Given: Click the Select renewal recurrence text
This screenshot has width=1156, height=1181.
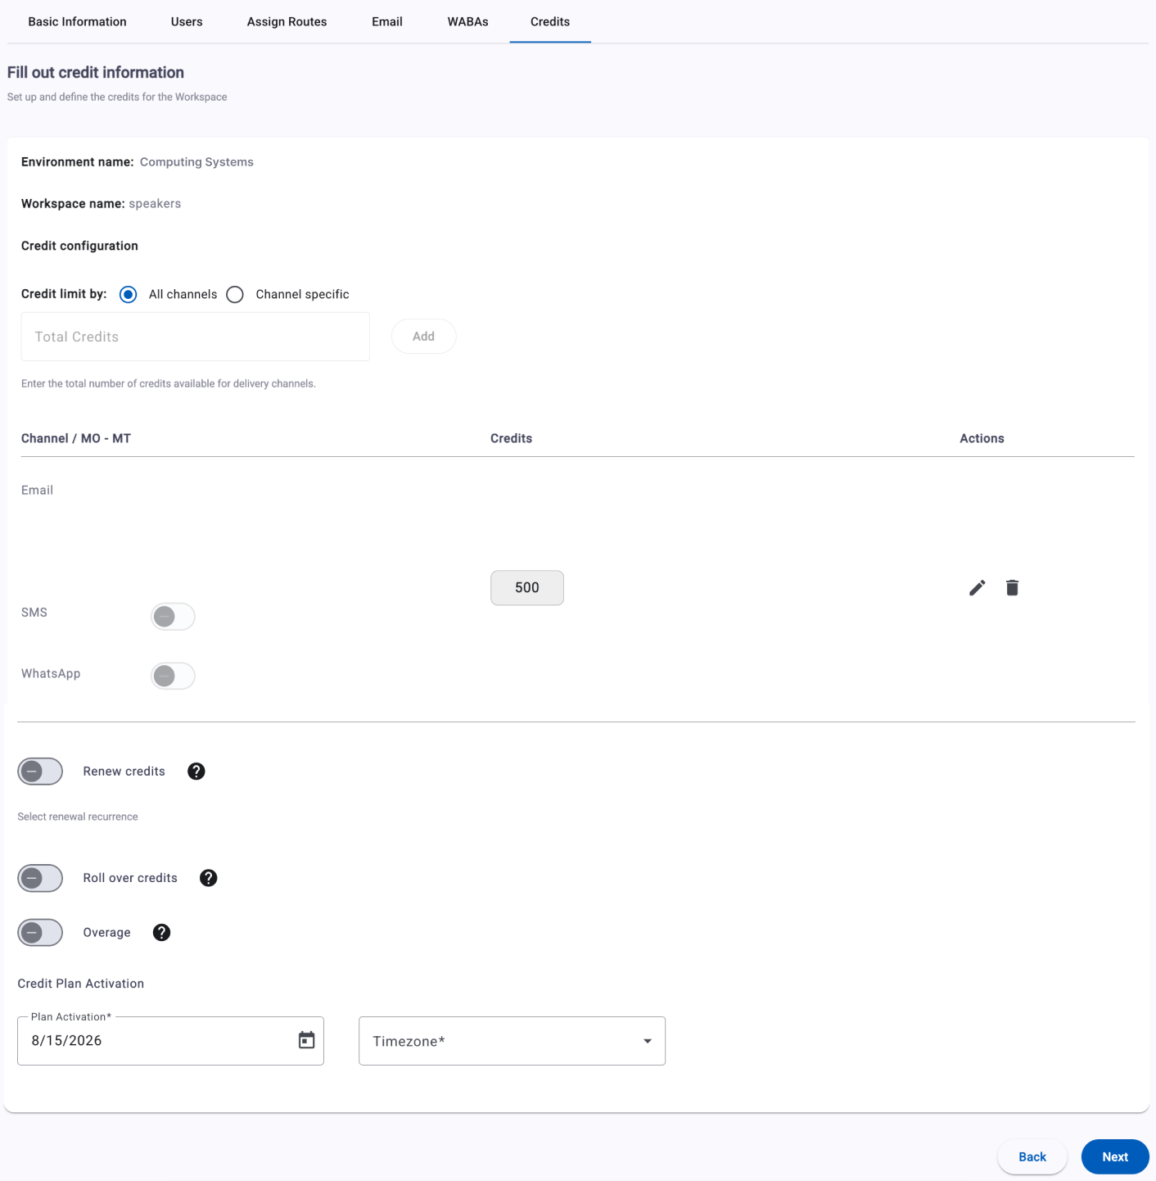Looking at the screenshot, I should point(78,817).
